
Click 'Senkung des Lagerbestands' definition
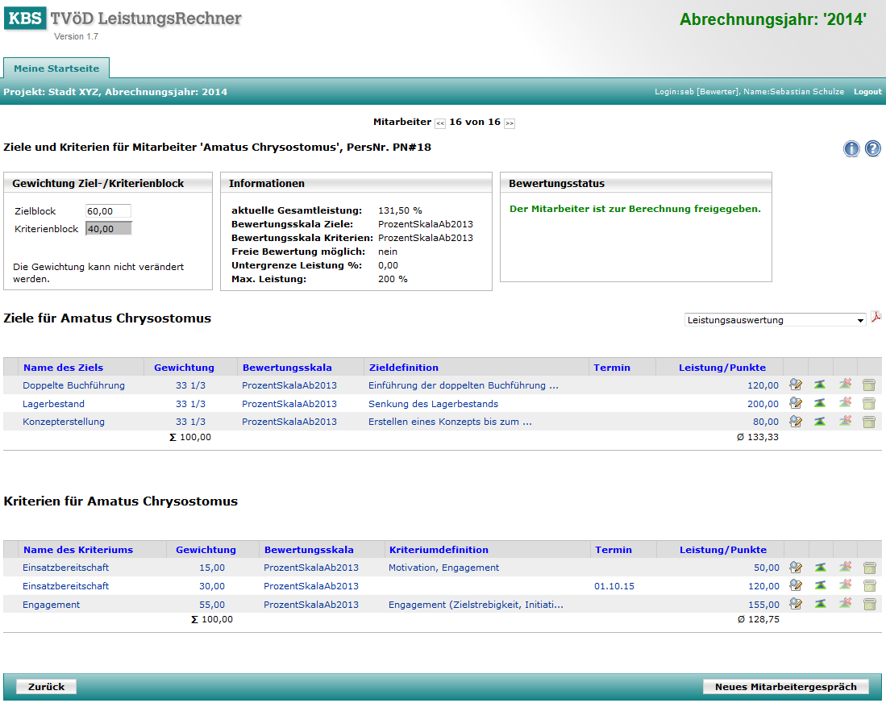[x=434, y=404]
